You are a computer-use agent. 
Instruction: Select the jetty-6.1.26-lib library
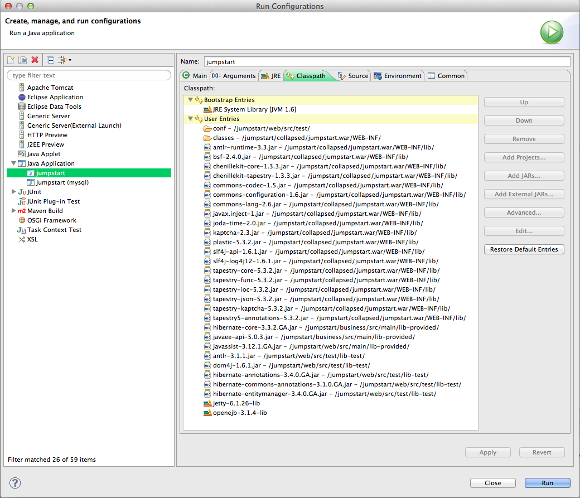(x=232, y=404)
